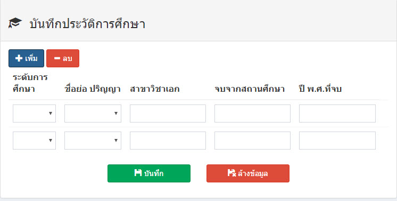Focus second row ปี พ.ศ.ที่จบ field
This screenshot has width=397, height=201.
pyautogui.click(x=337, y=141)
